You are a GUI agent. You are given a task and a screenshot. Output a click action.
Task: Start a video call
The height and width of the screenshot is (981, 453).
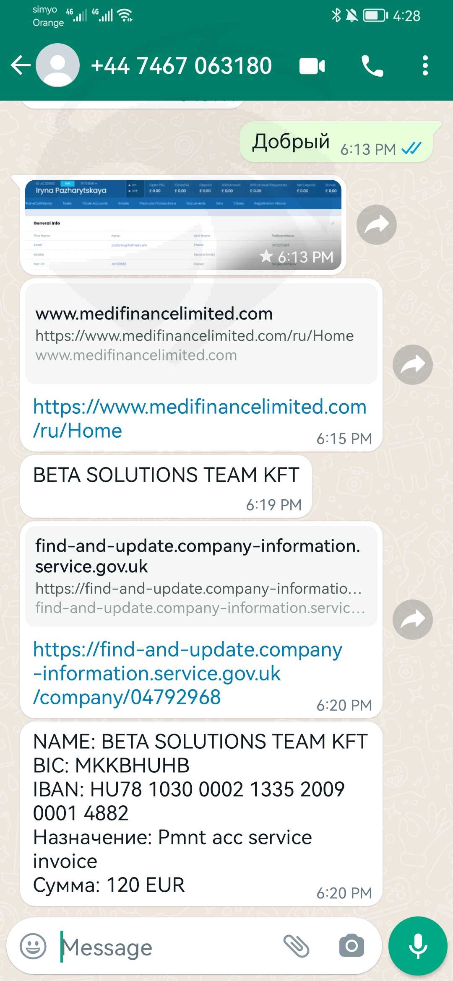pyautogui.click(x=312, y=66)
